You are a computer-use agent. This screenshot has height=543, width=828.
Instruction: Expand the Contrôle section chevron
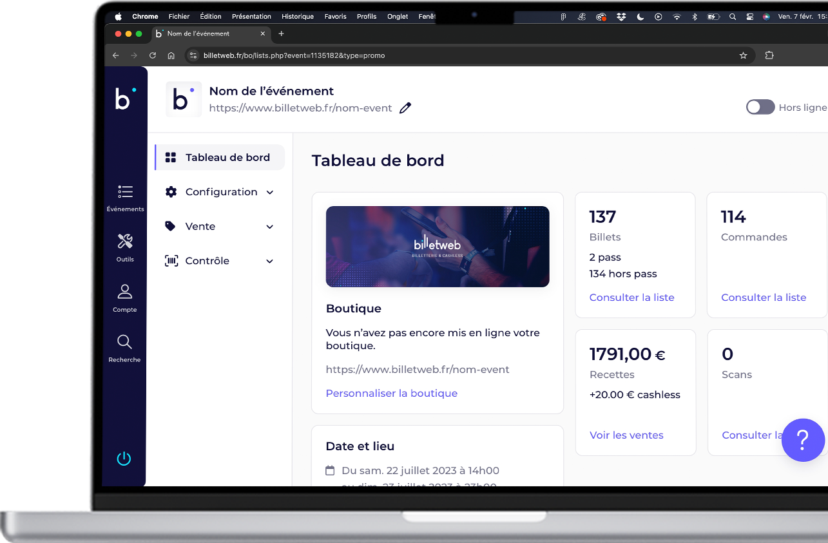pos(270,261)
